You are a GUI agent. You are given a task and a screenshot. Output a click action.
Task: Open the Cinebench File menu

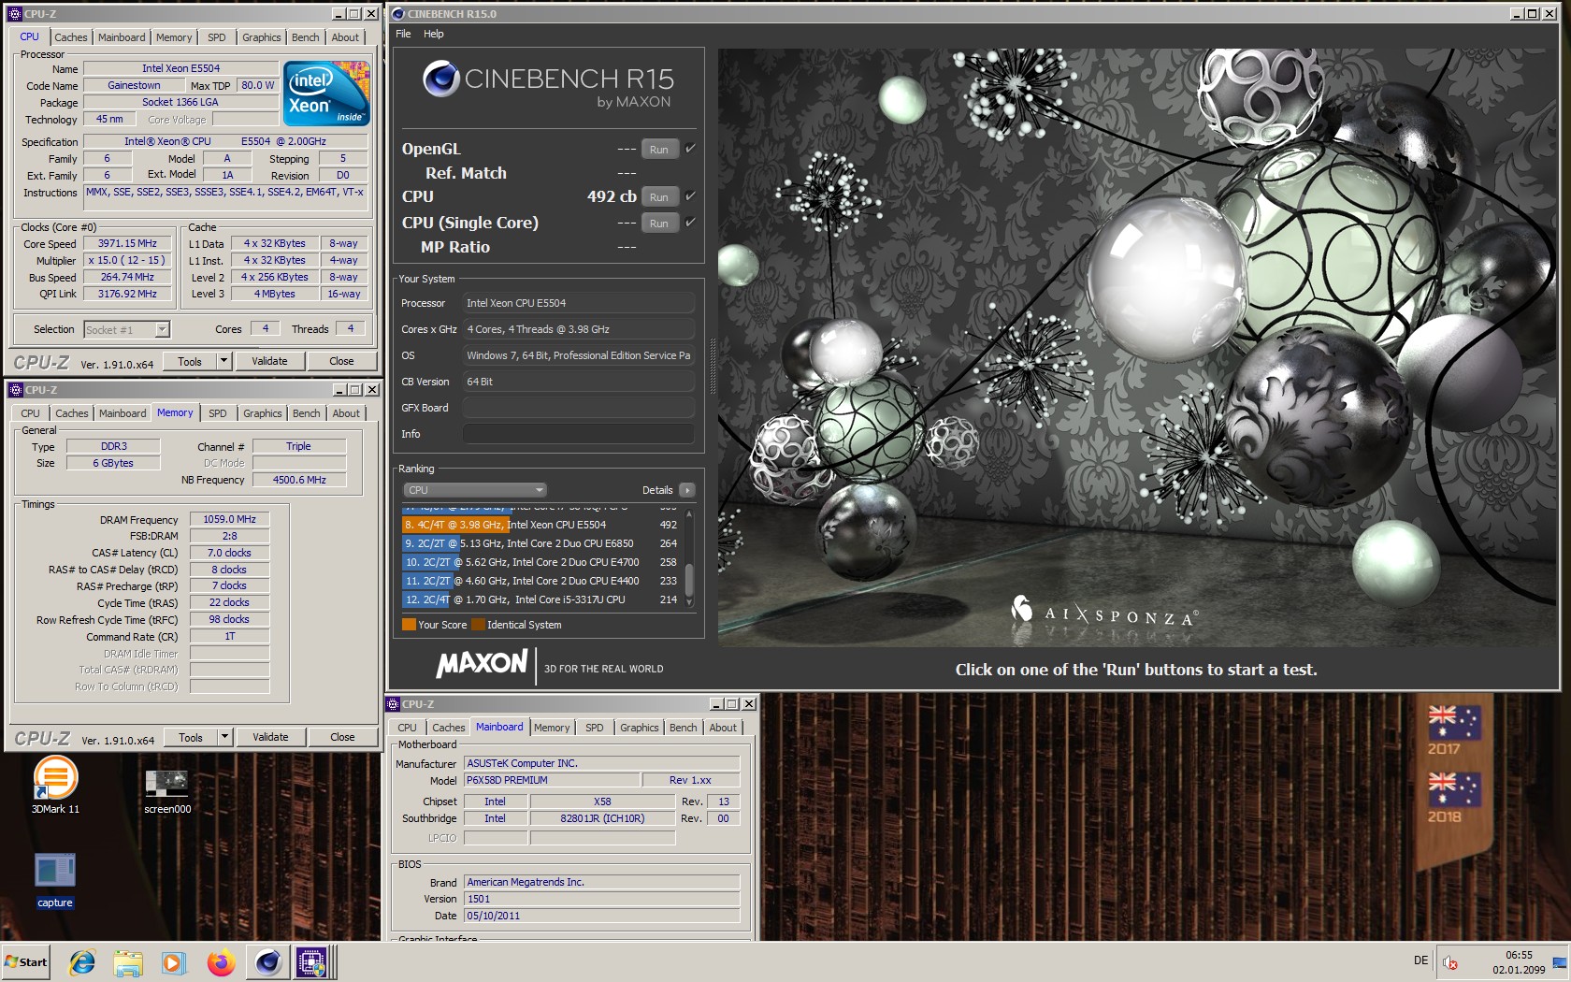(403, 34)
